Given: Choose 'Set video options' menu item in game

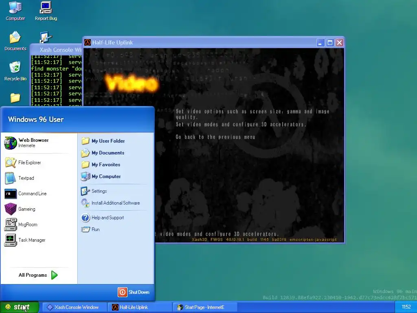Looking at the screenshot, I should click(x=252, y=114).
